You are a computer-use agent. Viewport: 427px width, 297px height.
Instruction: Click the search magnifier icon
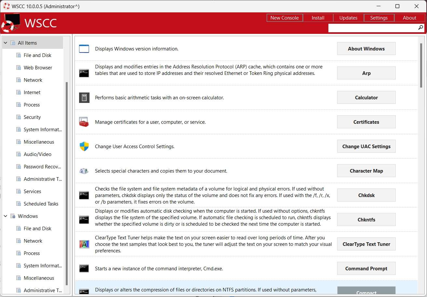(x=420, y=28)
